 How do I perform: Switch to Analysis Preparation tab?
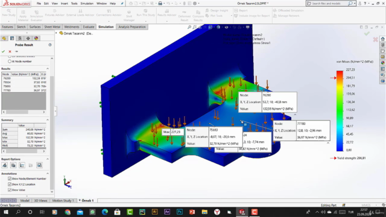(x=132, y=27)
